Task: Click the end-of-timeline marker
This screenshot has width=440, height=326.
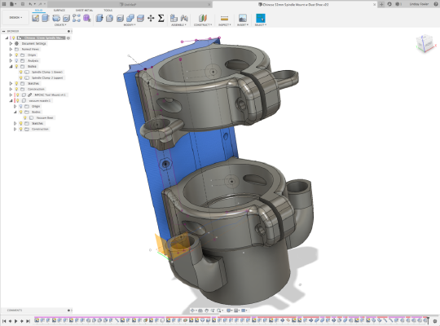Action: [x=428, y=320]
